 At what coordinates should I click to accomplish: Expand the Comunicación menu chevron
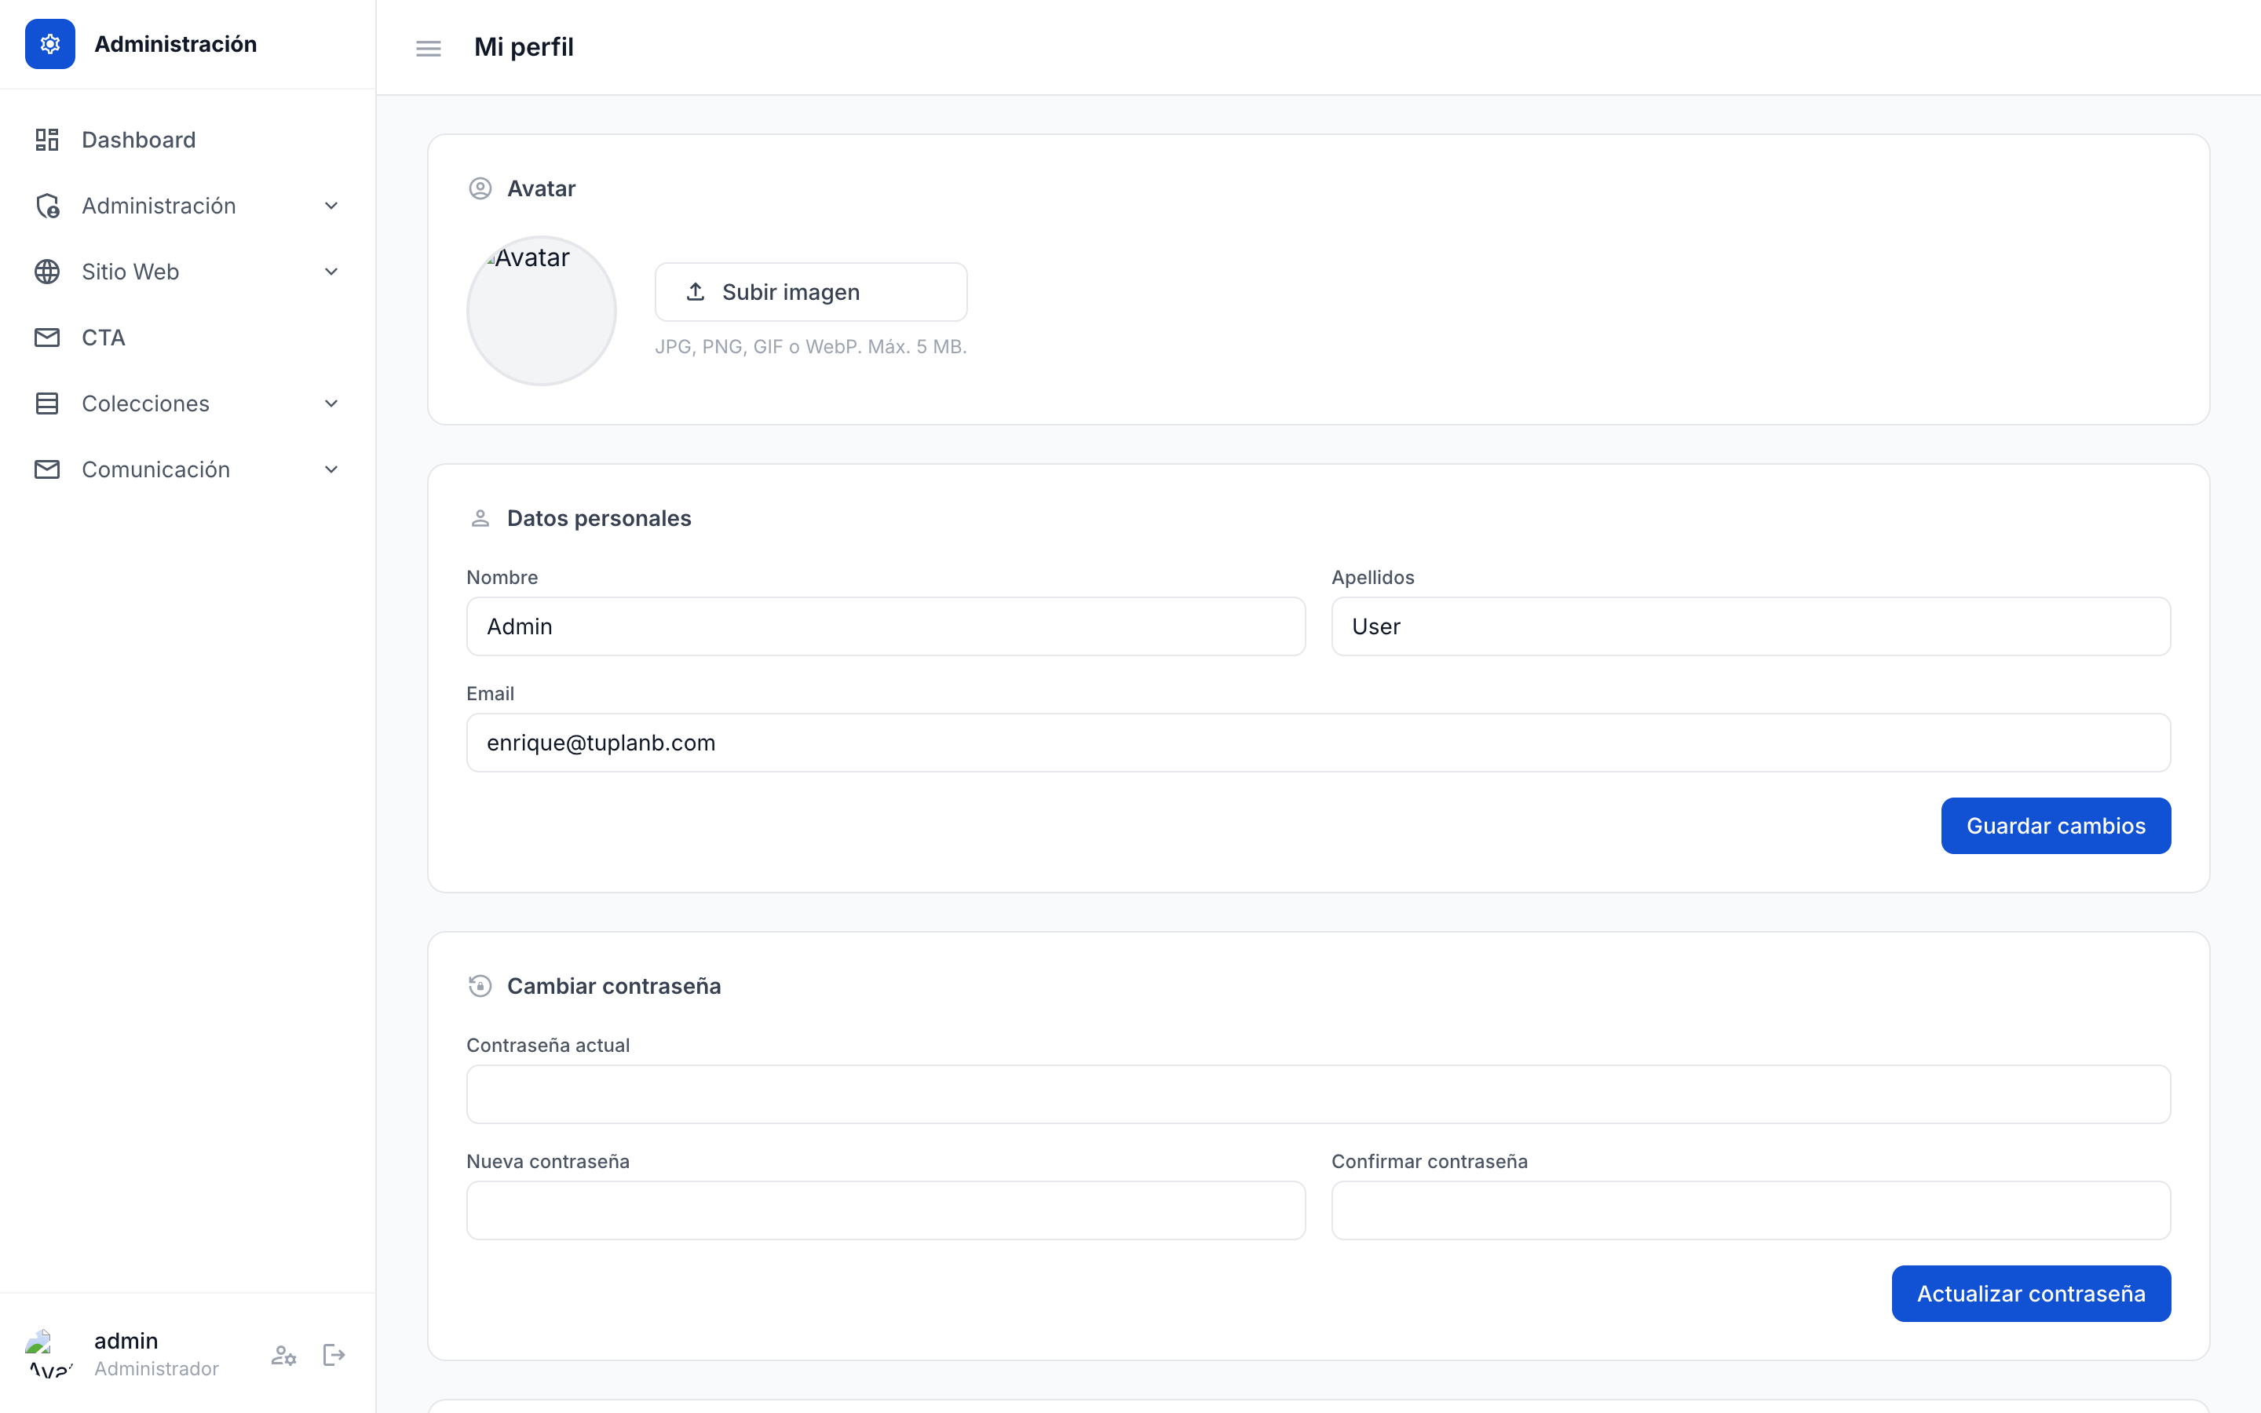331,469
